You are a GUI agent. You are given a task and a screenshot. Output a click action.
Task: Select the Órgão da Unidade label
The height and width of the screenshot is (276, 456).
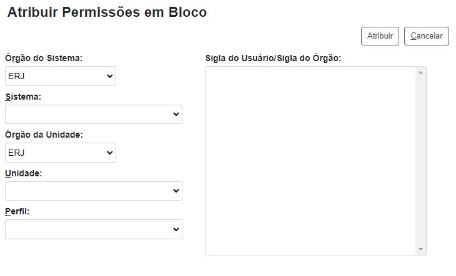click(x=44, y=135)
